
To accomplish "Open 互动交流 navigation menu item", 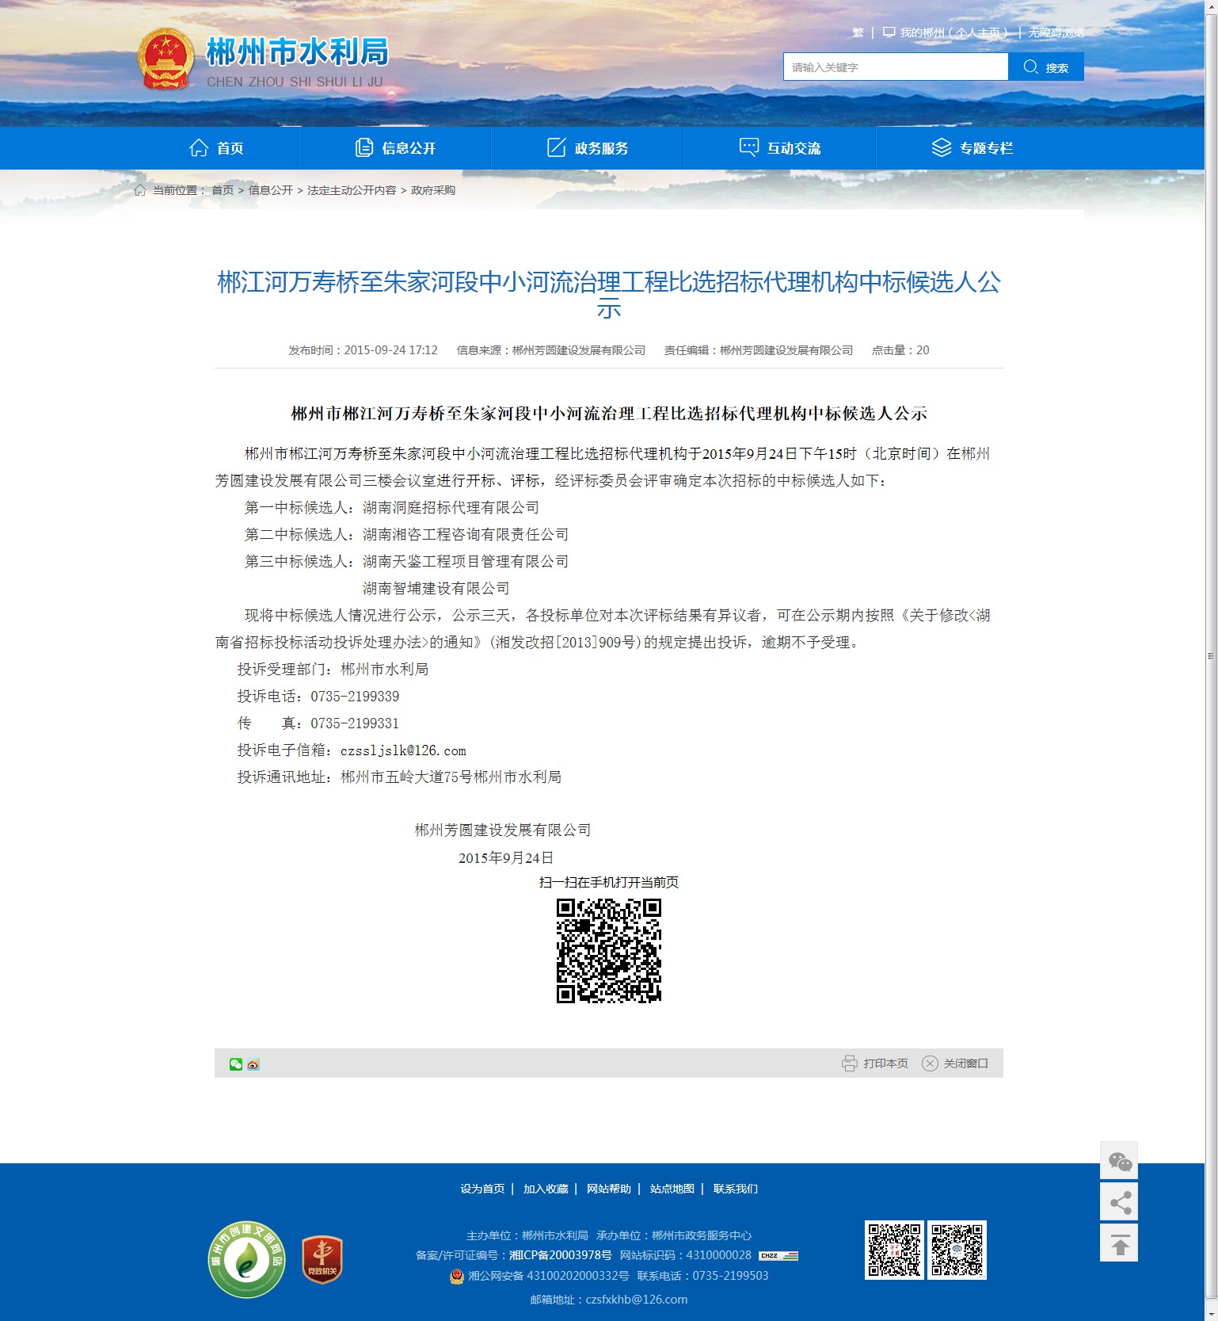I will coord(780,148).
